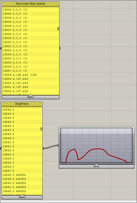This screenshot has width=137, height=203.
Task: Select Brightness row 15850 with value 0
Action: coord(22,142)
